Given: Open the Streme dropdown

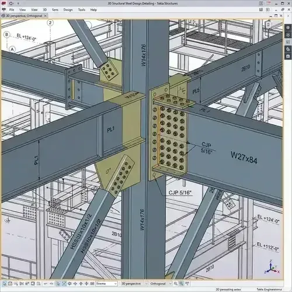Looking at the screenshot, I should [x=106, y=284].
